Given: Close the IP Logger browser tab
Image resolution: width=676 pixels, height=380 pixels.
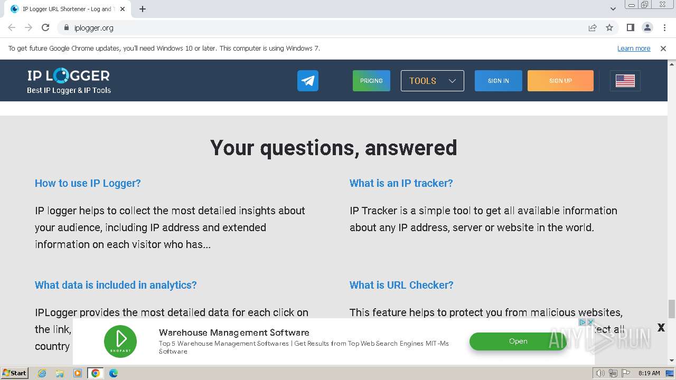Looking at the screenshot, I should [x=123, y=9].
